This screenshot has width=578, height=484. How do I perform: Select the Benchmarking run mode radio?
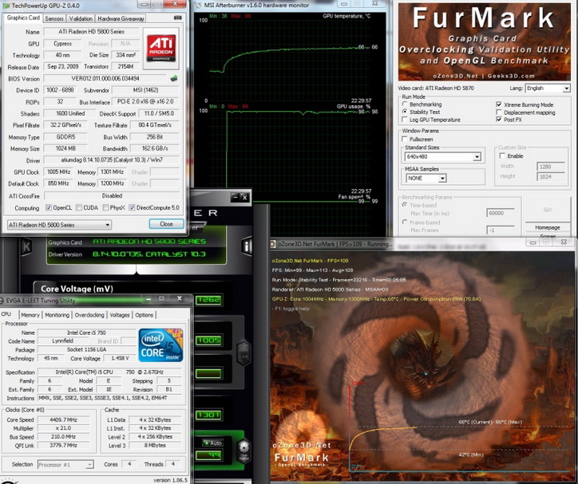pos(405,104)
